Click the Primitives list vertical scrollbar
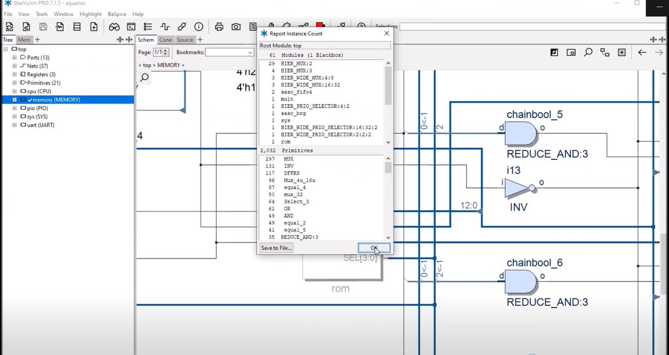The image size is (669, 355). pyautogui.click(x=389, y=198)
